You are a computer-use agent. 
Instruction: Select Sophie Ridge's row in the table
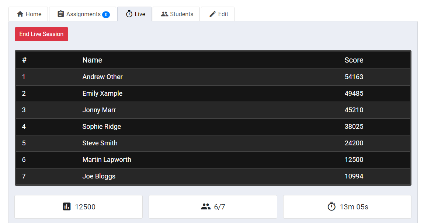coord(212,127)
